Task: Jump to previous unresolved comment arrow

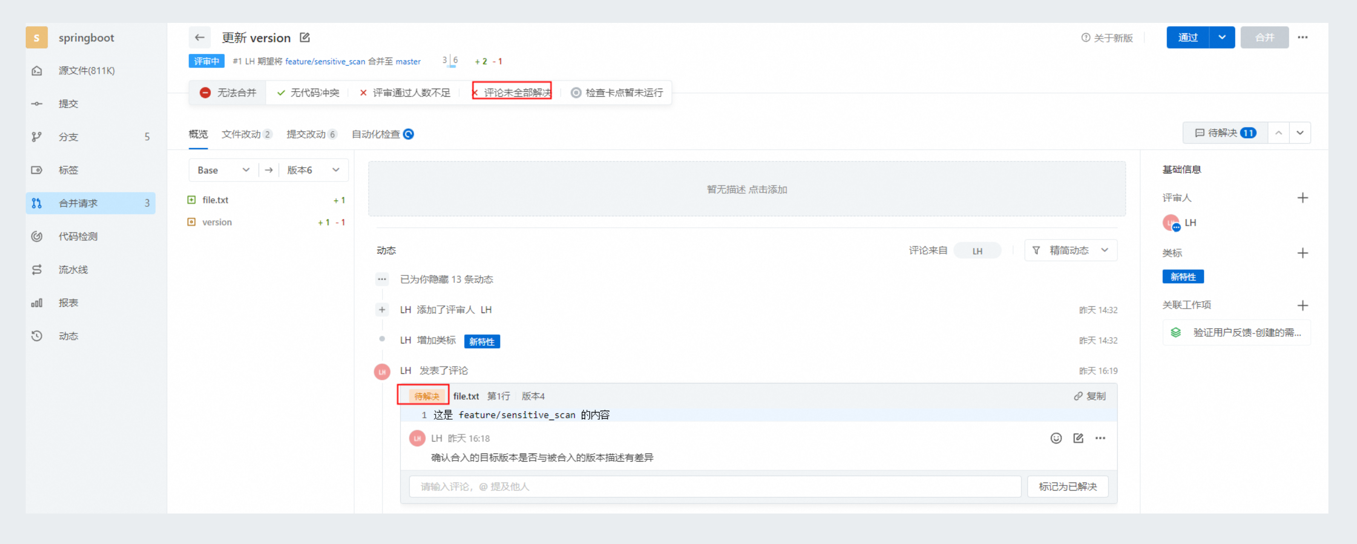Action: [1278, 133]
